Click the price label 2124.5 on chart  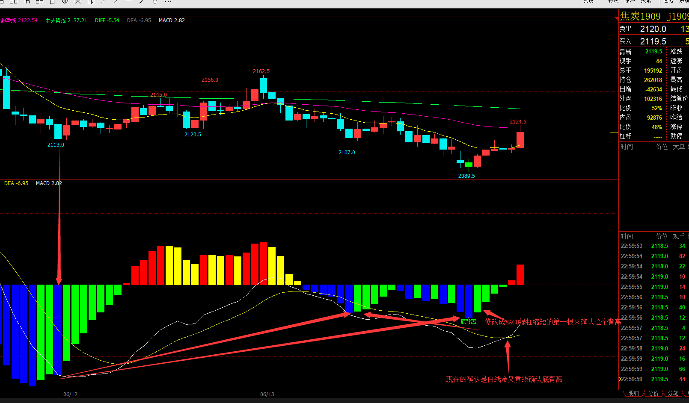click(x=518, y=122)
